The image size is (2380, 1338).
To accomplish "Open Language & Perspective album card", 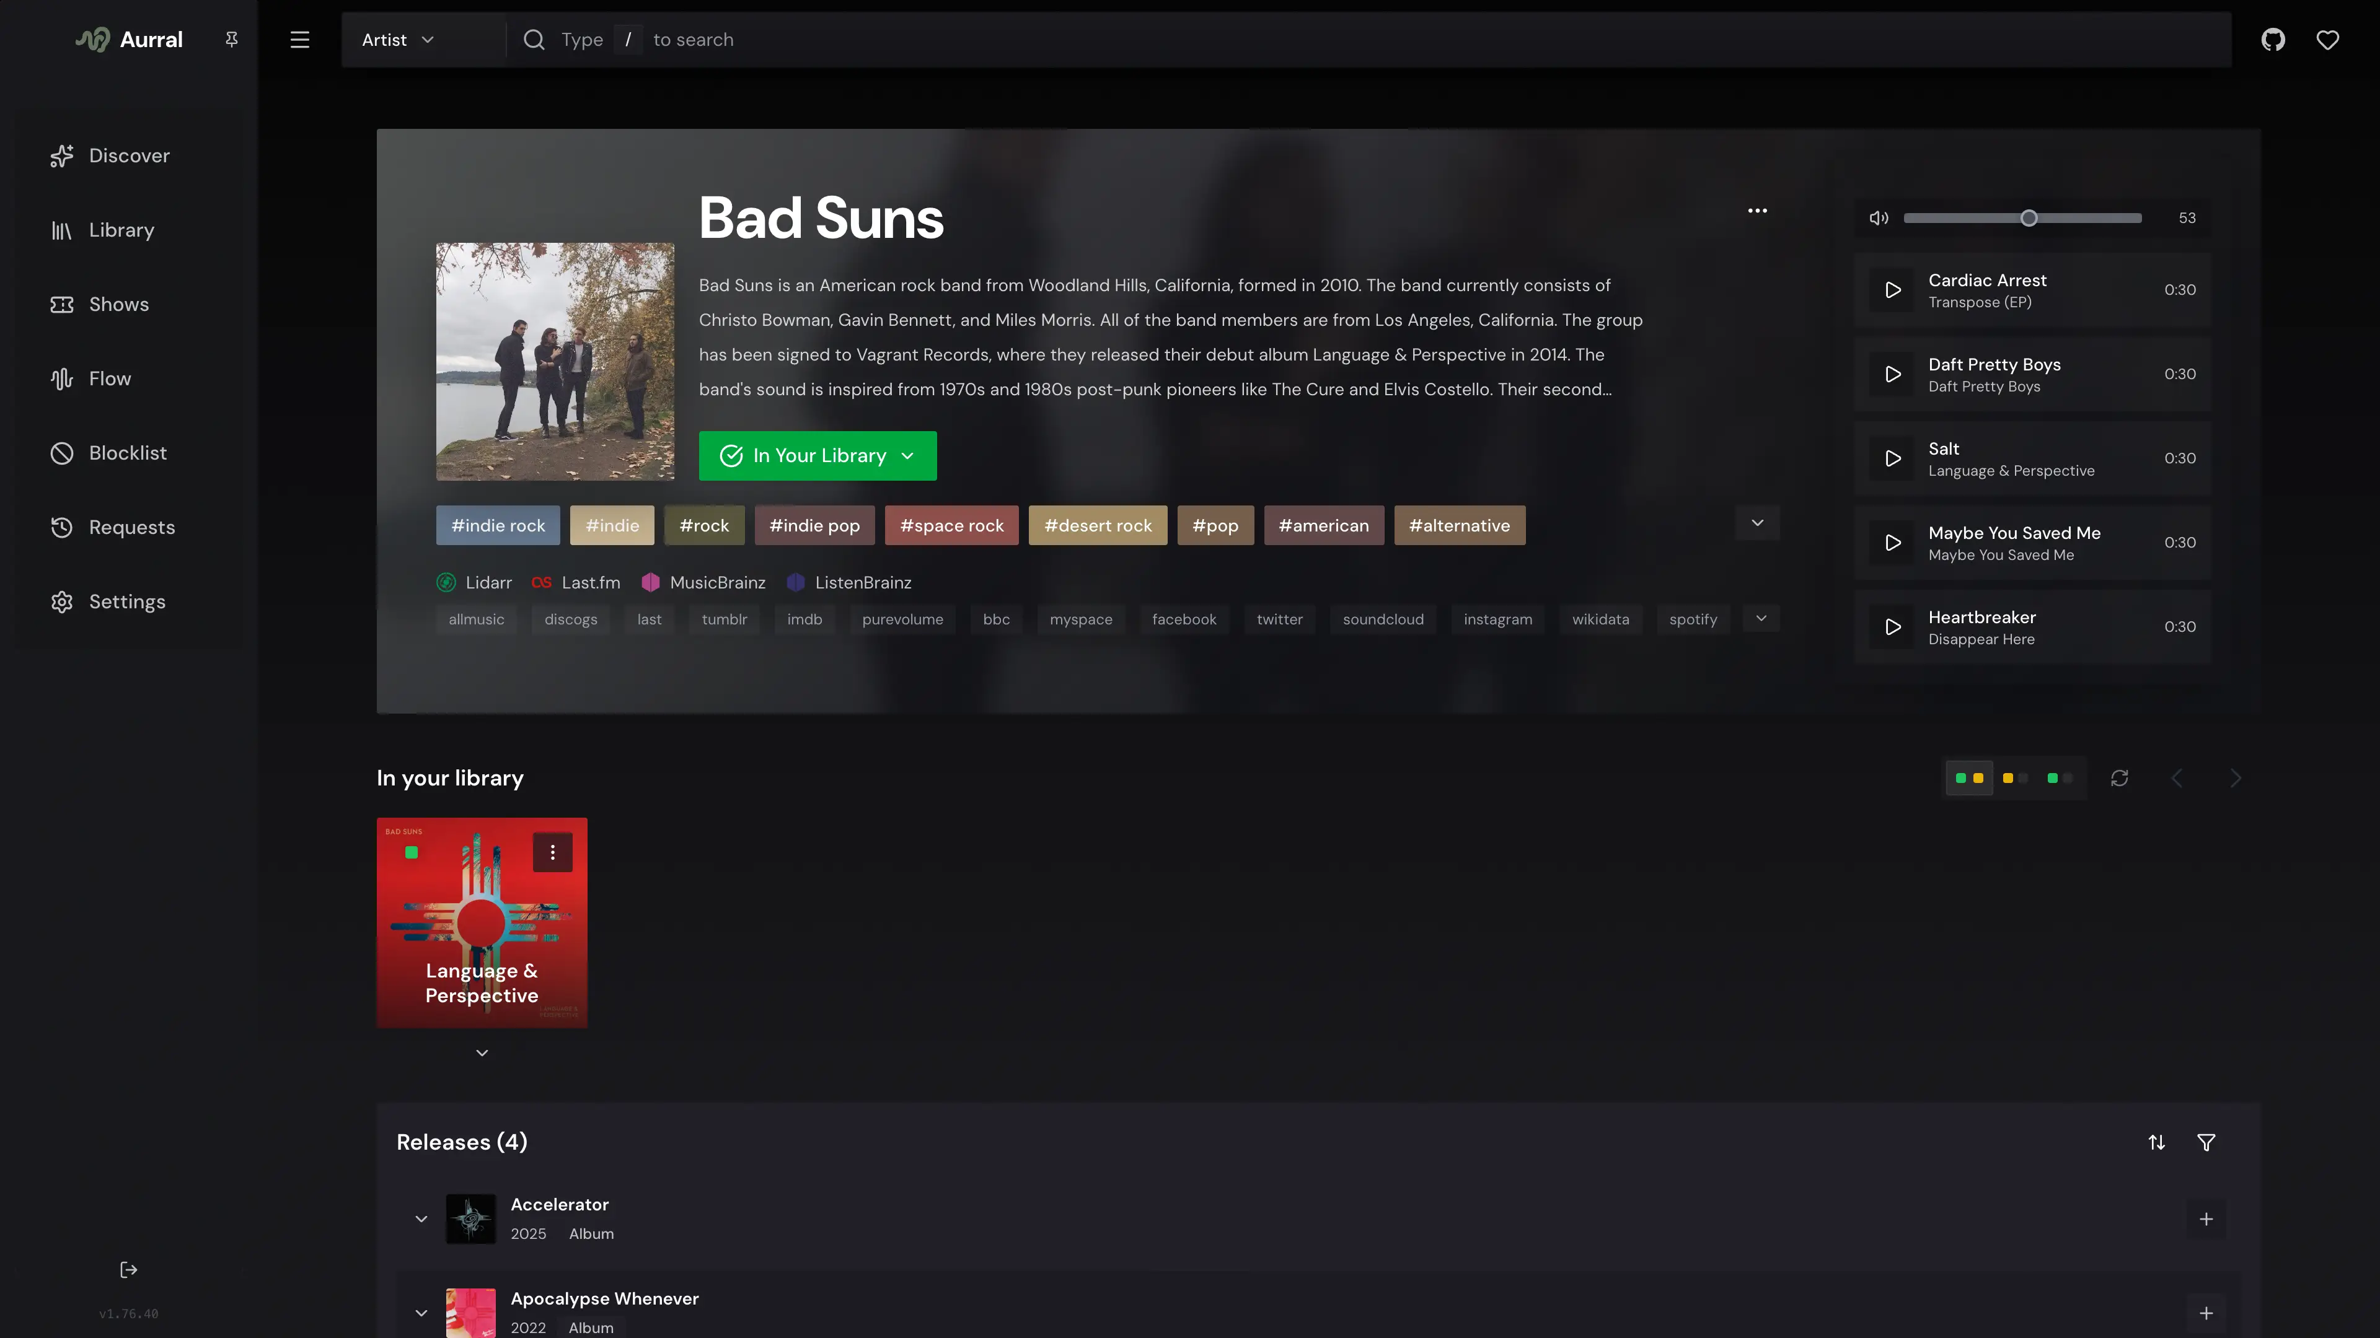I will 482,924.
